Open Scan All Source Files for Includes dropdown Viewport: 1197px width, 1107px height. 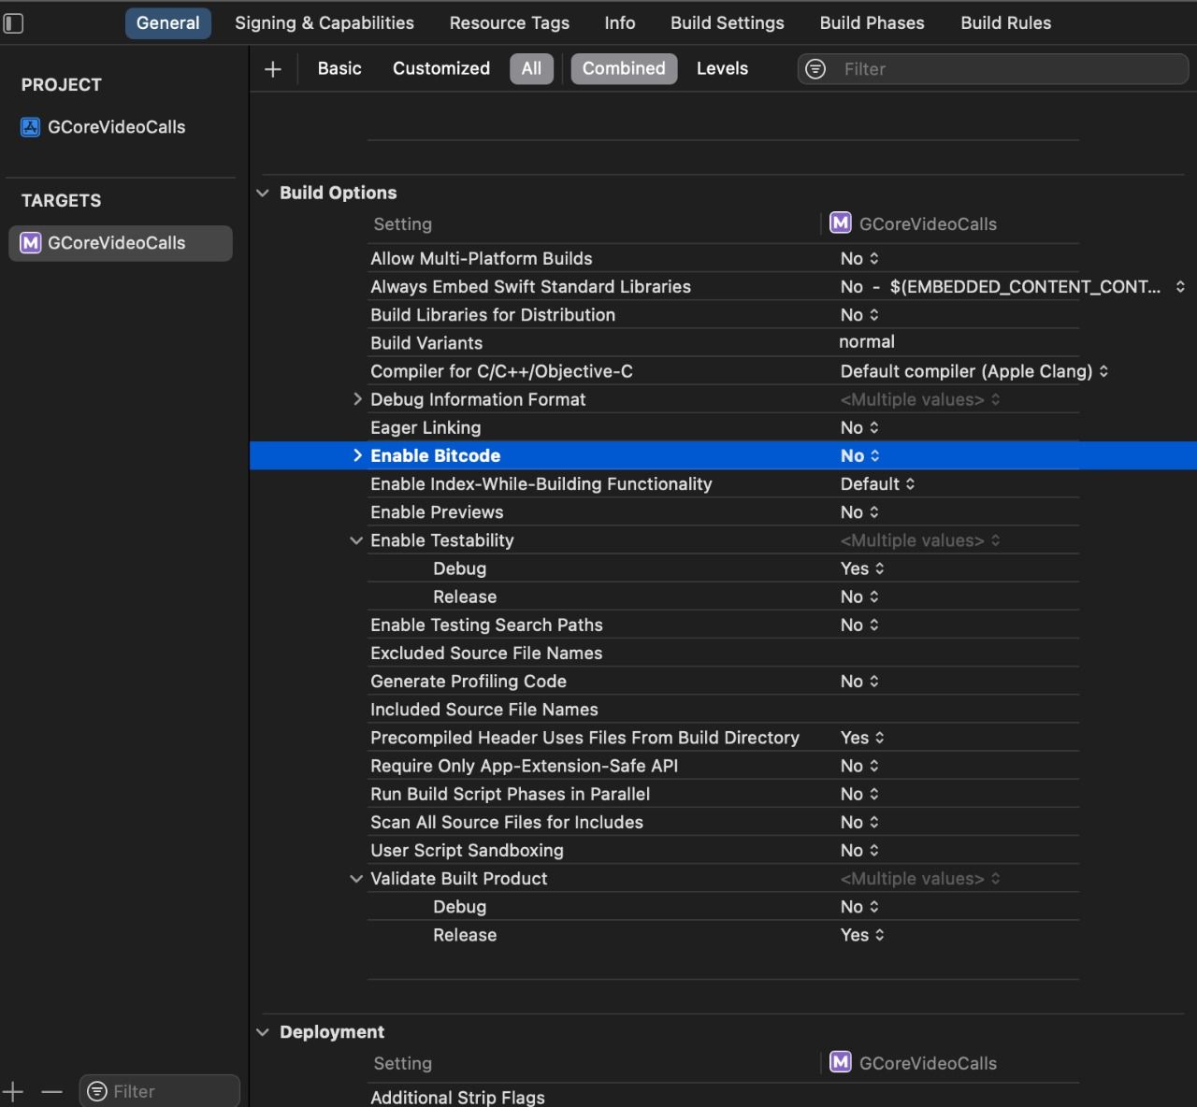tap(859, 822)
